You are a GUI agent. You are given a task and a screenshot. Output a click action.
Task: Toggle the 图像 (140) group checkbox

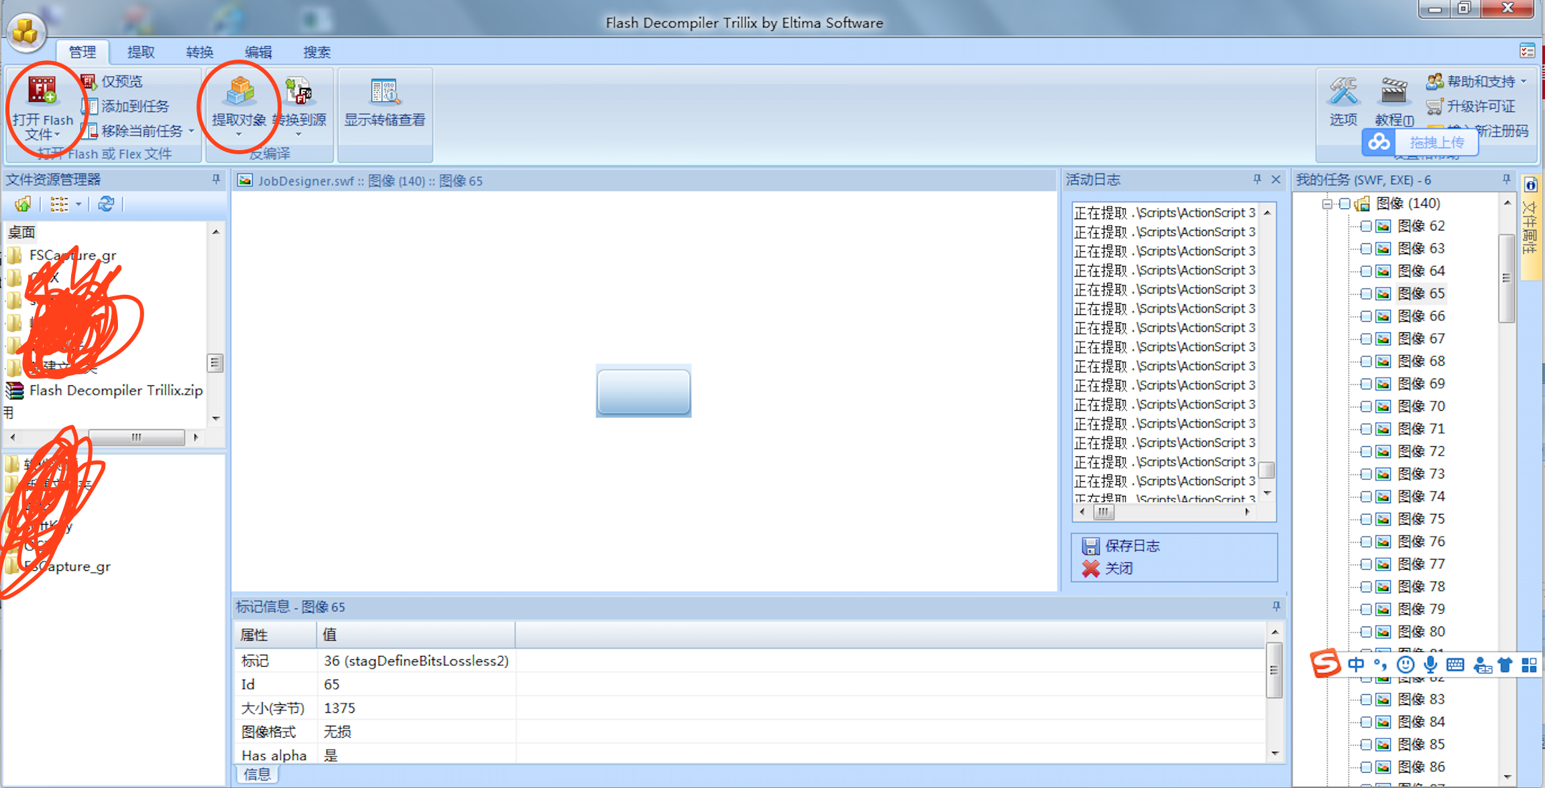point(1344,204)
